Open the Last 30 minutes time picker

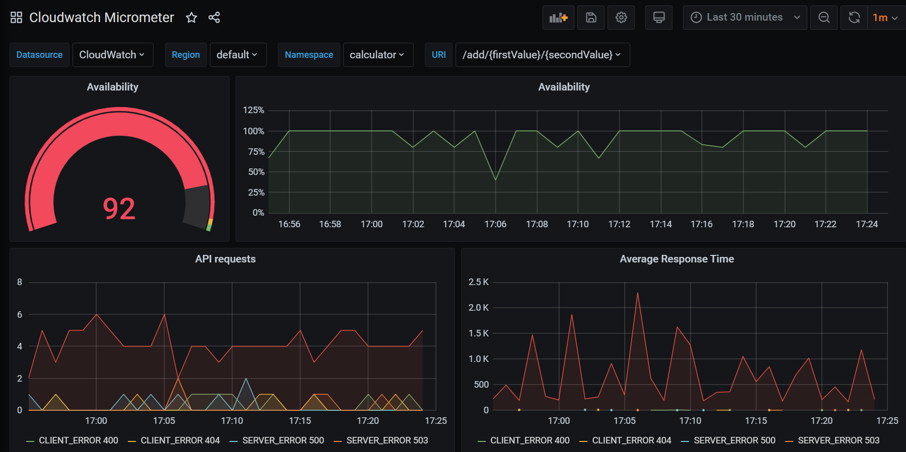pyautogui.click(x=745, y=18)
